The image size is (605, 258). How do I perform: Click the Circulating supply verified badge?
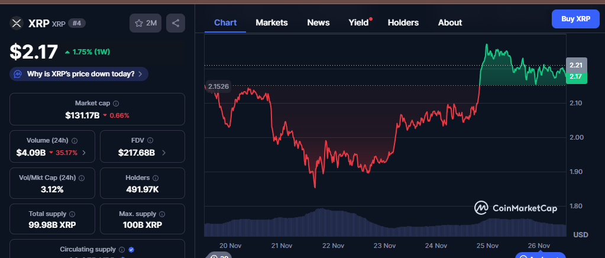tap(131, 250)
